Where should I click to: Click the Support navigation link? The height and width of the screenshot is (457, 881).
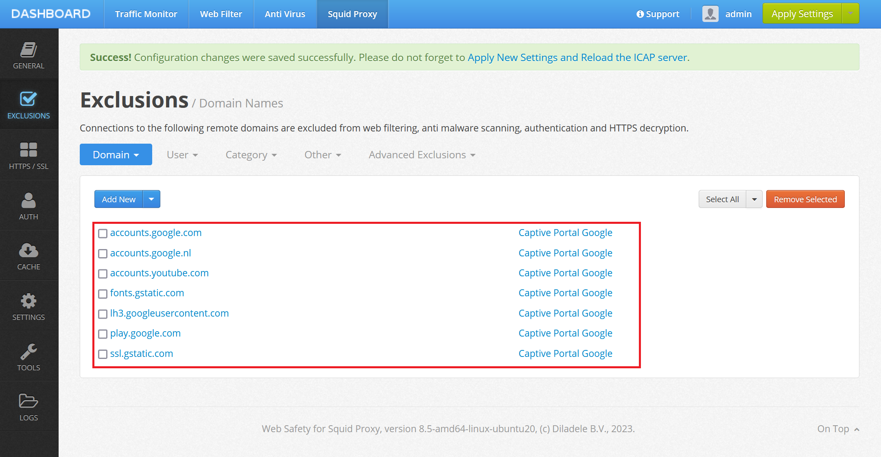pyautogui.click(x=658, y=13)
